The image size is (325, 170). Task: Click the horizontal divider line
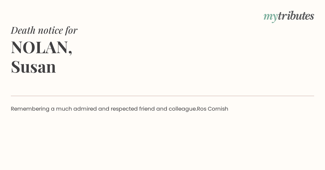(x=162, y=96)
